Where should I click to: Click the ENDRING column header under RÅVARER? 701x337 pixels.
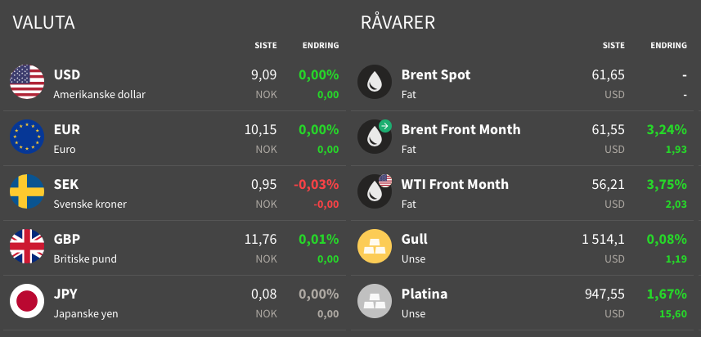(668, 46)
